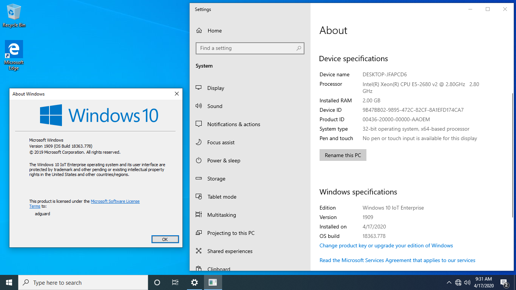Click the Storage drive icon
Image resolution: width=516 pixels, height=290 pixels.
coord(199,179)
